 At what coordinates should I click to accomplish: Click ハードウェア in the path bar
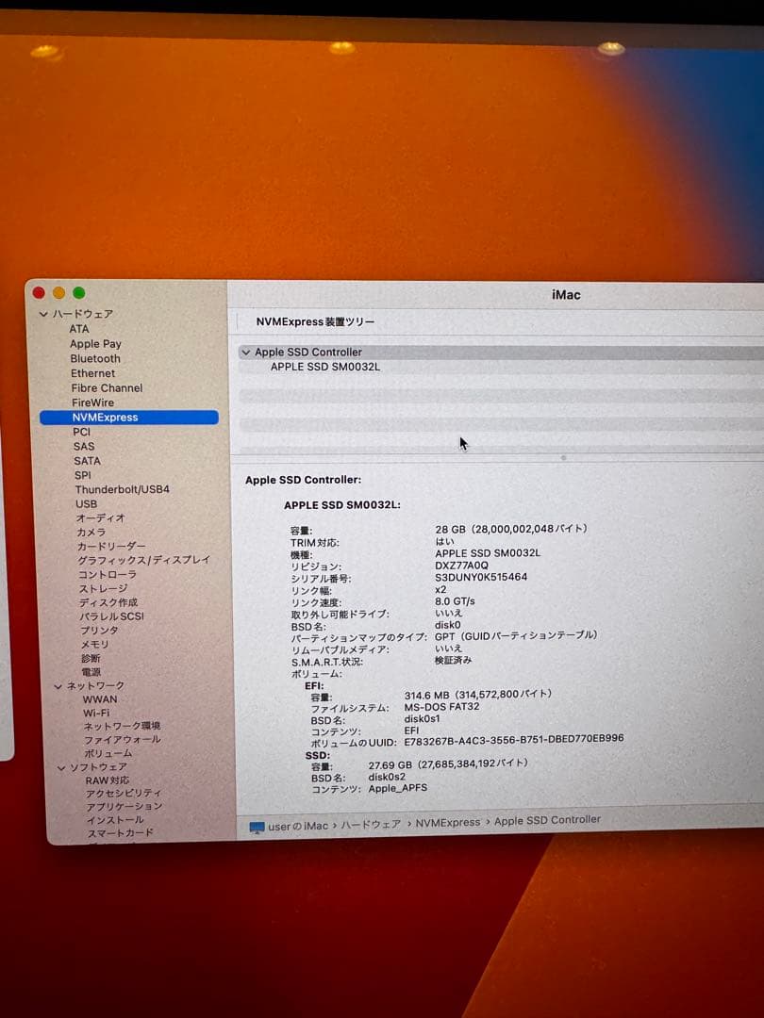coord(371,825)
